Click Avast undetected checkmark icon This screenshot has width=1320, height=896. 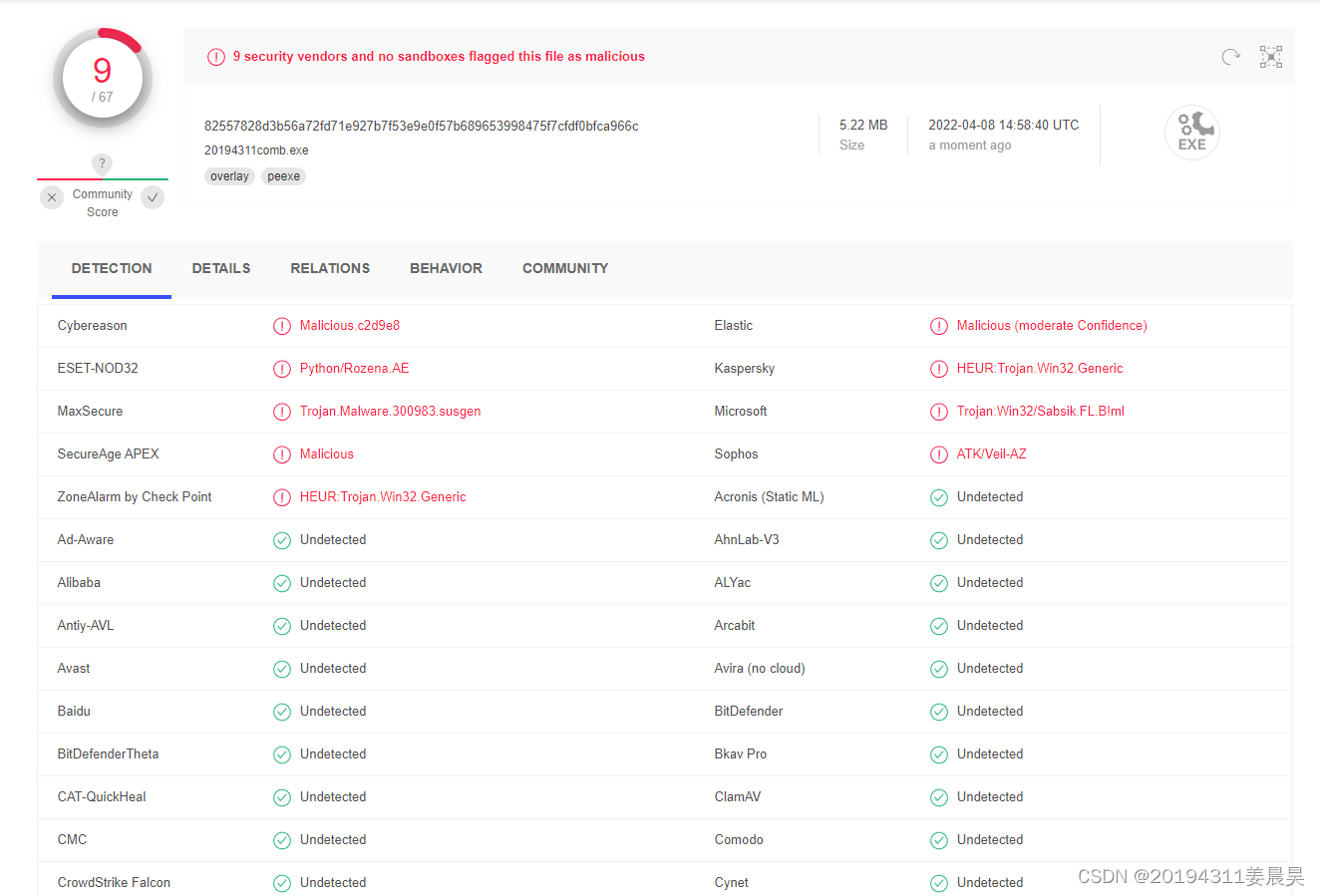(282, 669)
